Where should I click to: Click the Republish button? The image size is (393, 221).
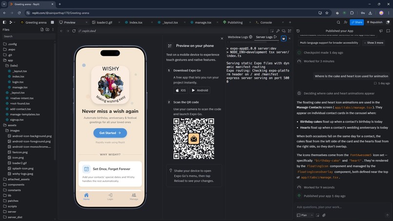click(374, 22)
